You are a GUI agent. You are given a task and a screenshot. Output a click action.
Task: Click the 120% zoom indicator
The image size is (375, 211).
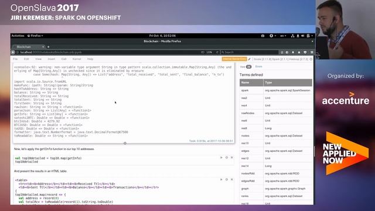click(x=209, y=52)
